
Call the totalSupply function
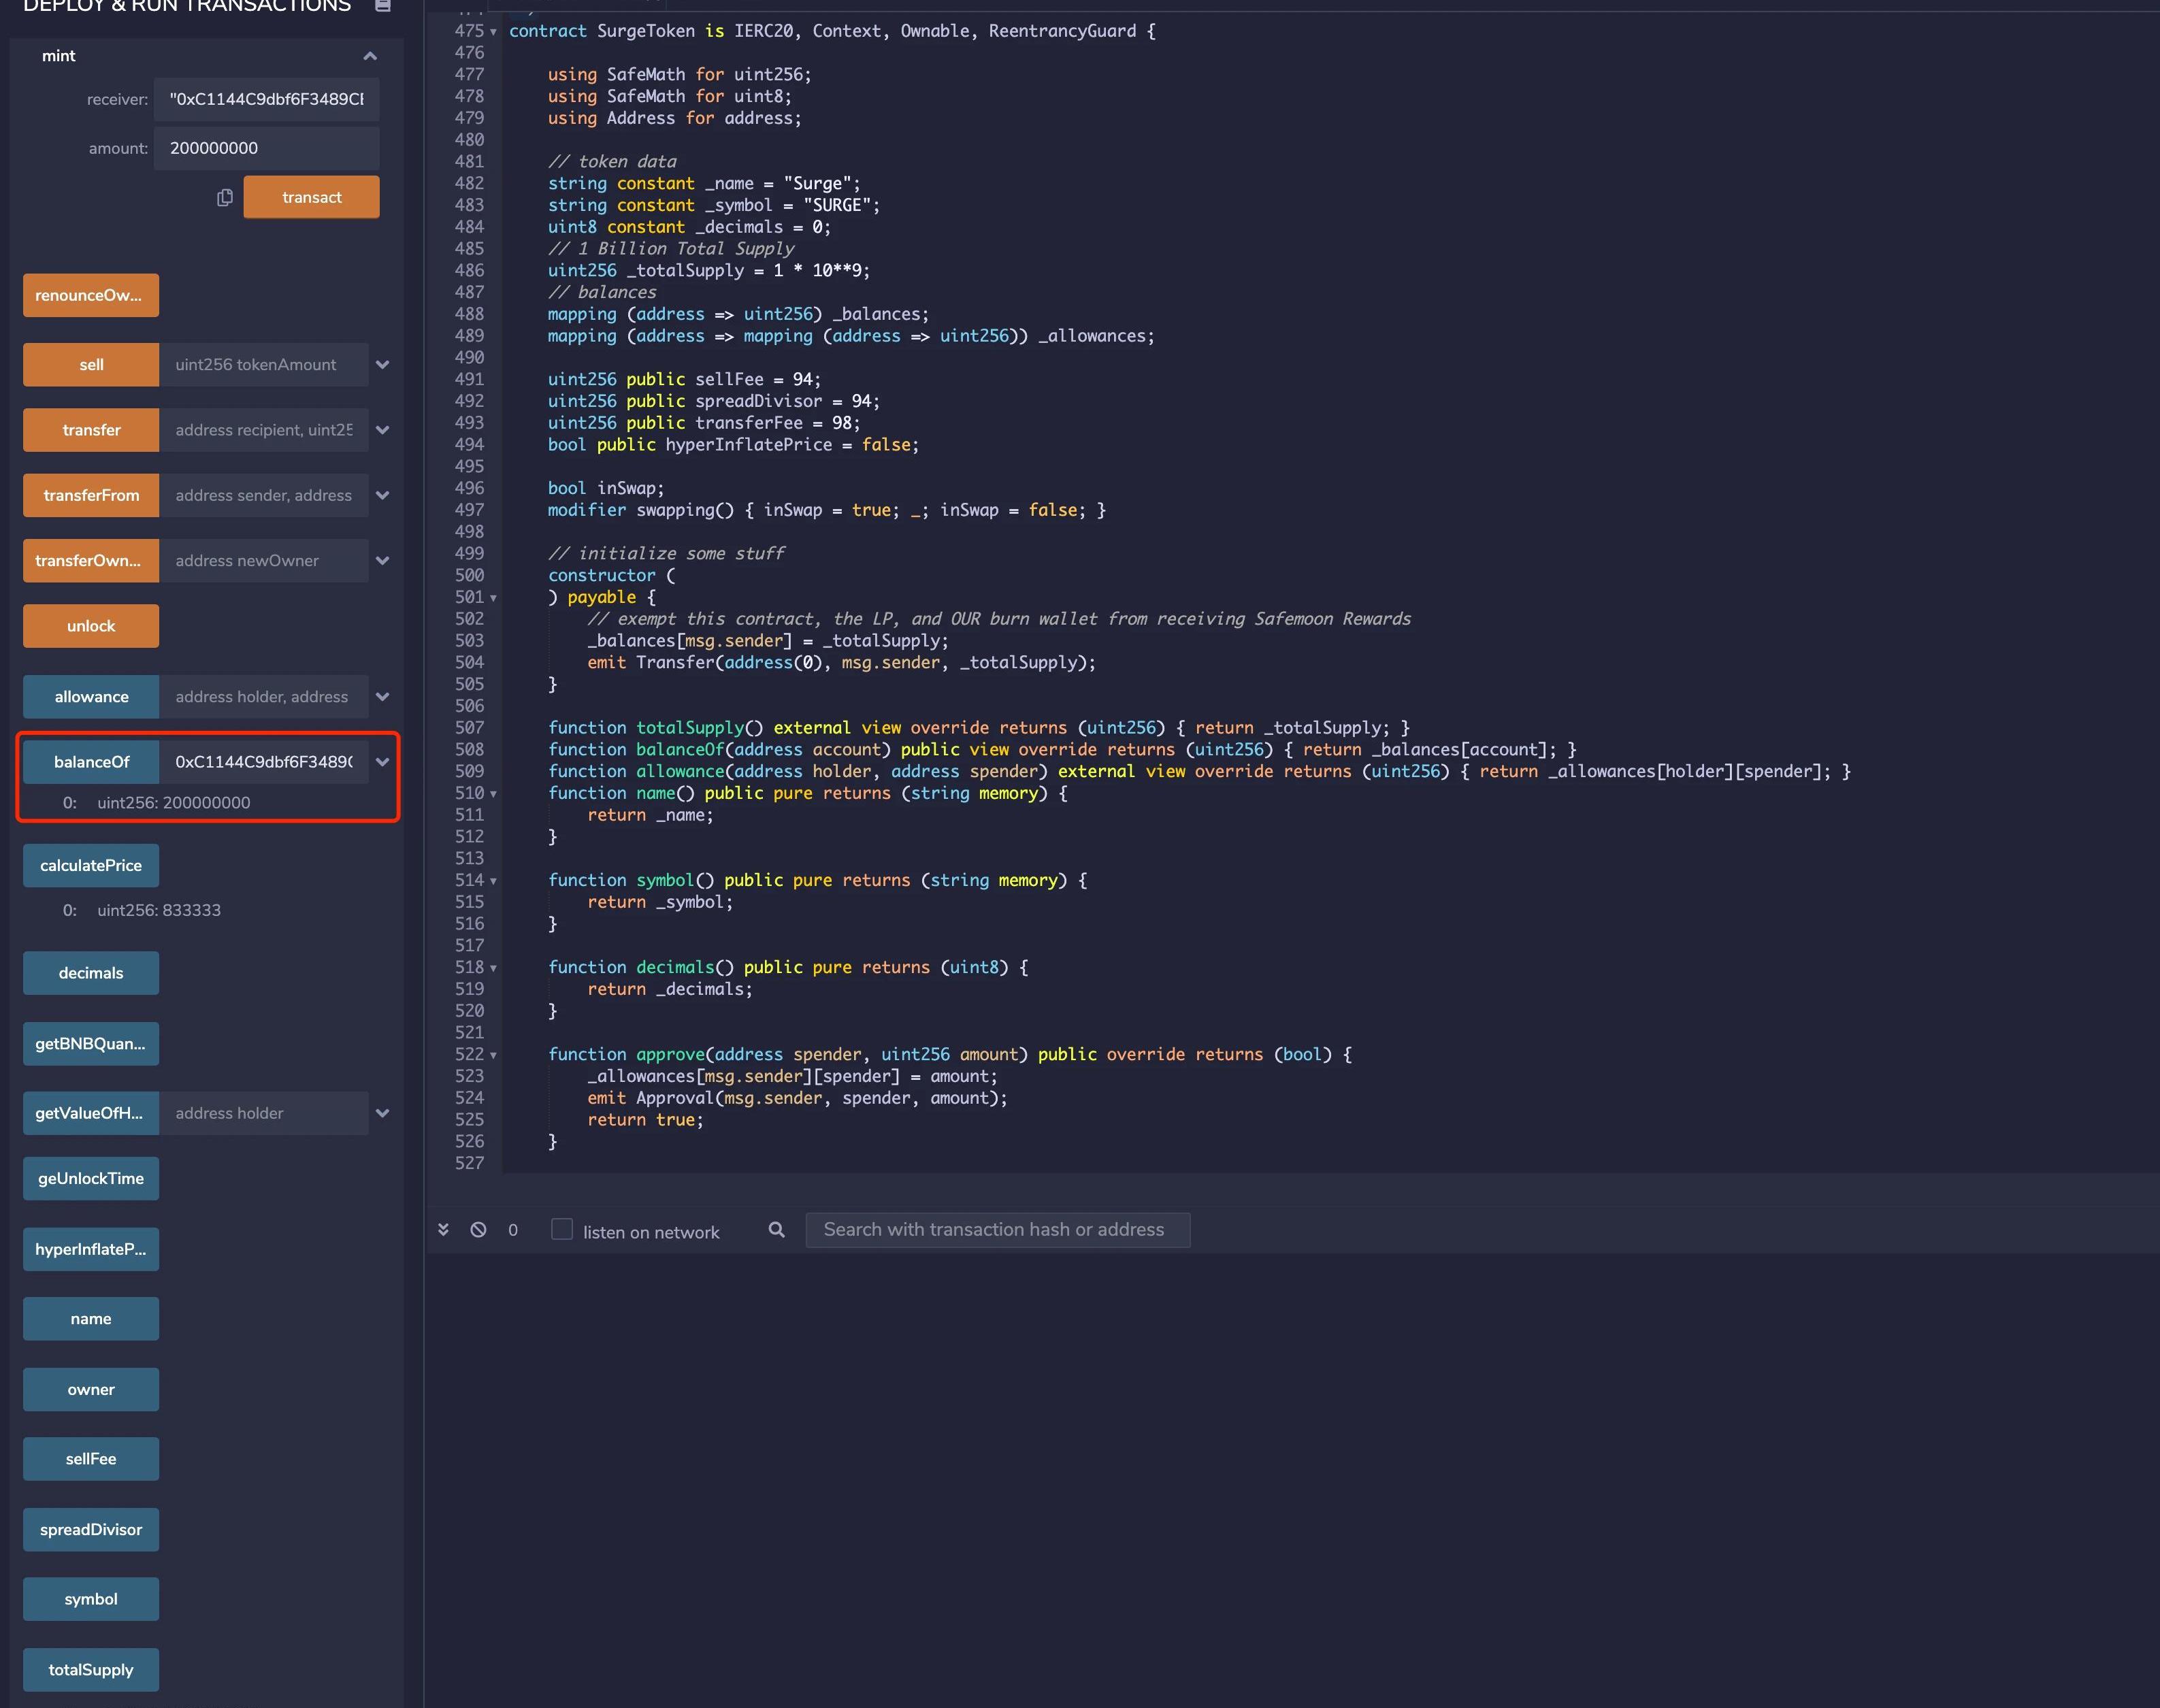point(91,1670)
